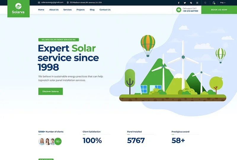
Task: Open the Instagram social icon
Action: pyautogui.click(x=197, y=3)
